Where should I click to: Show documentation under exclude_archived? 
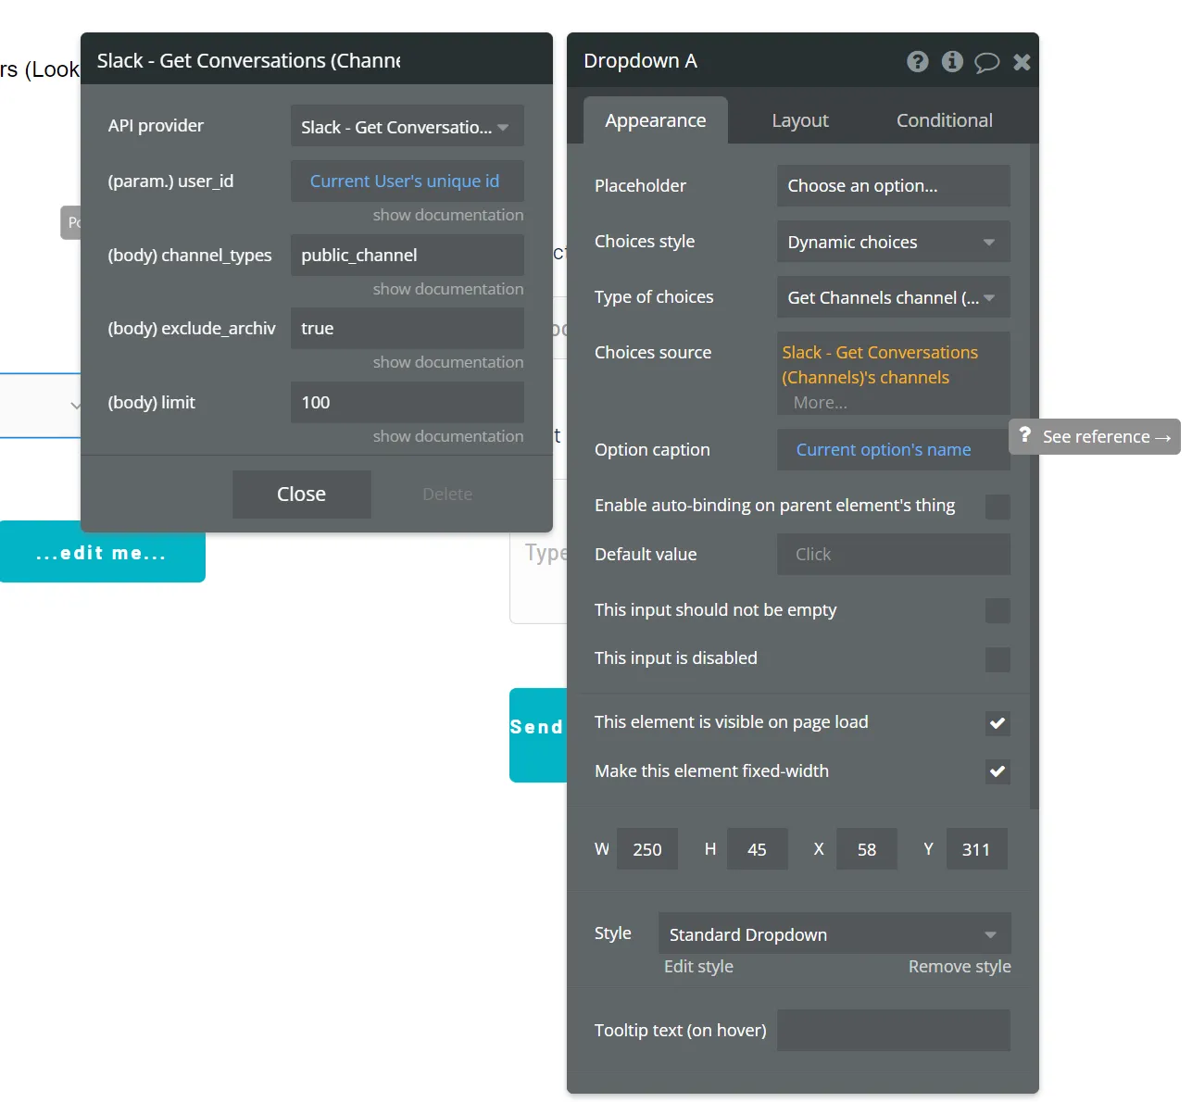pyautogui.click(x=448, y=362)
